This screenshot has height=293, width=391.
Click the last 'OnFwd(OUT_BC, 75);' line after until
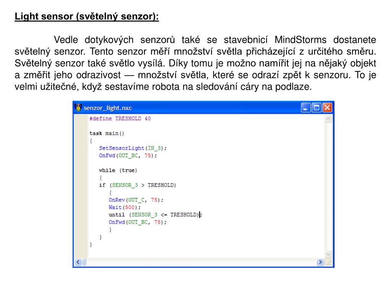tap(137, 222)
